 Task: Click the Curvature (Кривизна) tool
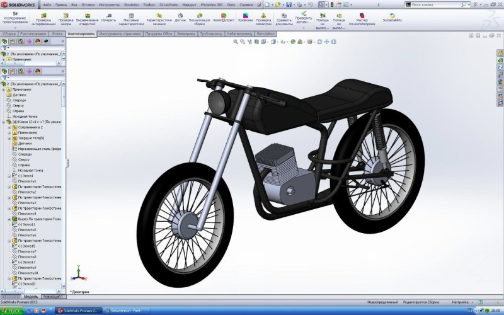[x=246, y=18]
